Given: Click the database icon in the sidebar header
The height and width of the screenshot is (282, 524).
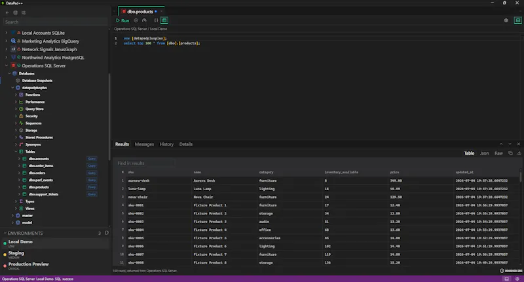Looking at the screenshot, I should 15,12.
